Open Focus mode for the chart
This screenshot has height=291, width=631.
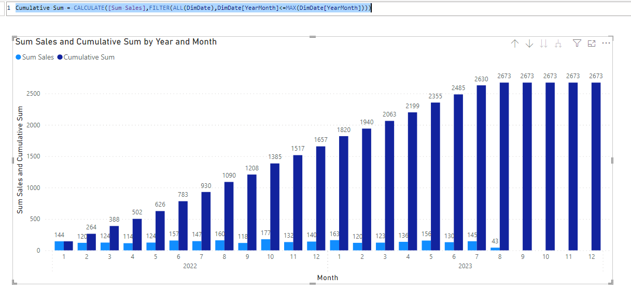[x=592, y=44]
